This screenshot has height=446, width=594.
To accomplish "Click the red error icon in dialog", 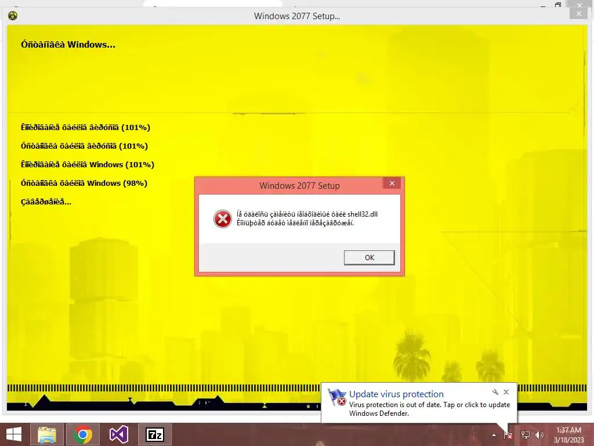I will (222, 219).
